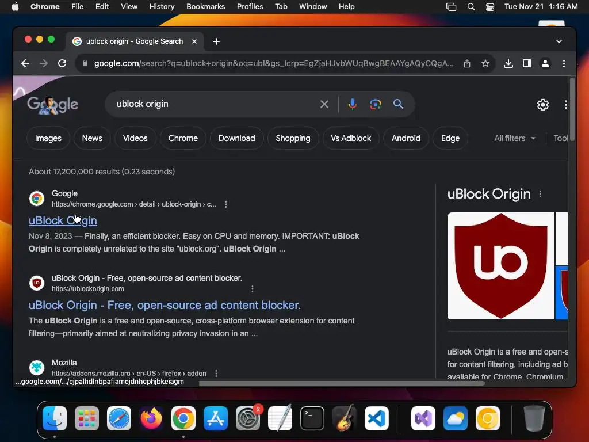Click the address bar URL
The width and height of the screenshot is (589, 442).
[x=273, y=63]
